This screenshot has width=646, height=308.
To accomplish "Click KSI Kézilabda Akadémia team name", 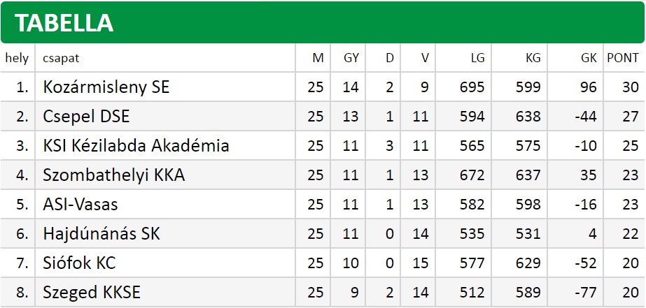I will pos(136,145).
